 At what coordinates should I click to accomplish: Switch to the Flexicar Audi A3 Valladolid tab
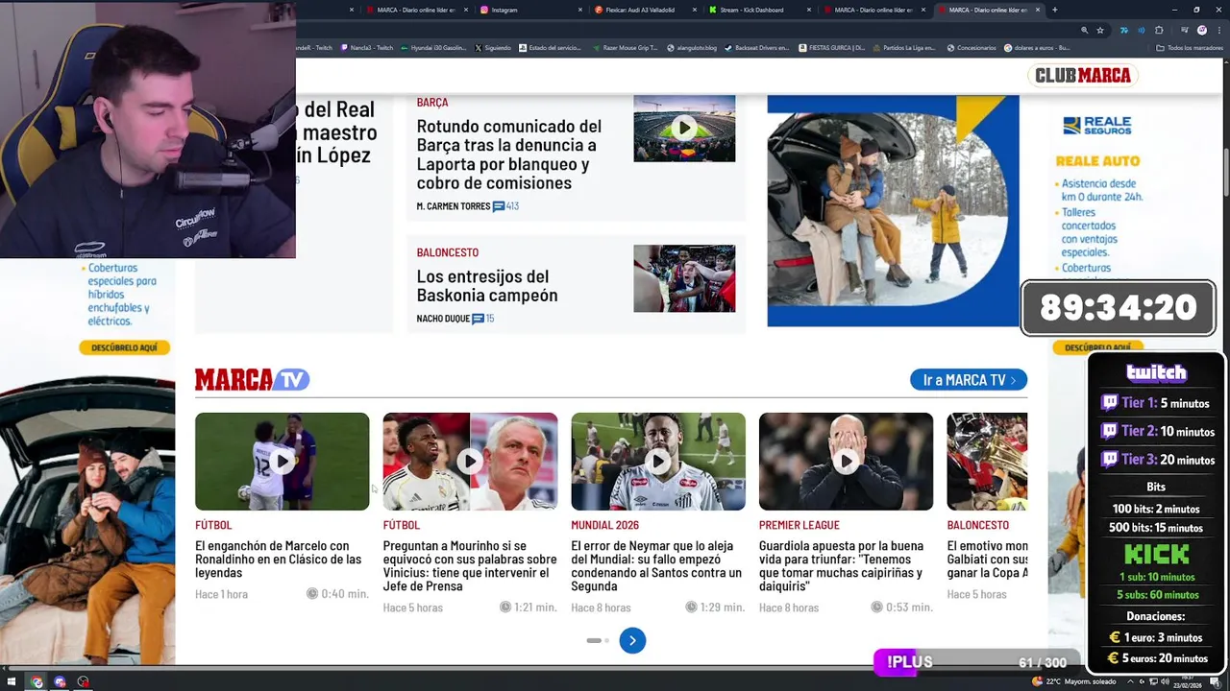point(646,10)
